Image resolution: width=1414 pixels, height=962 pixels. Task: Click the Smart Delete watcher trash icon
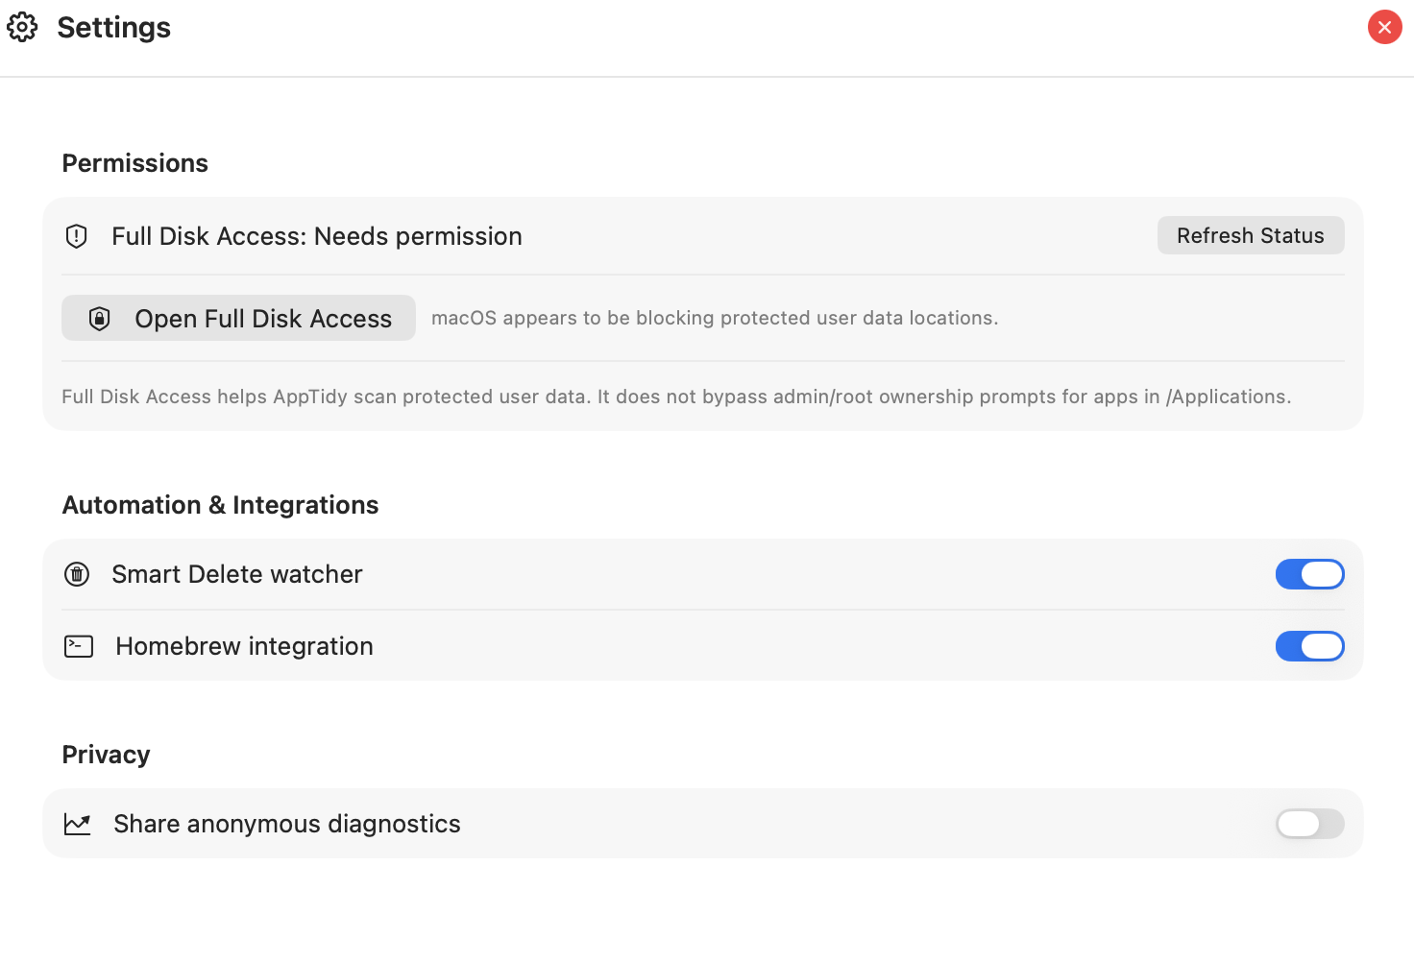77,574
